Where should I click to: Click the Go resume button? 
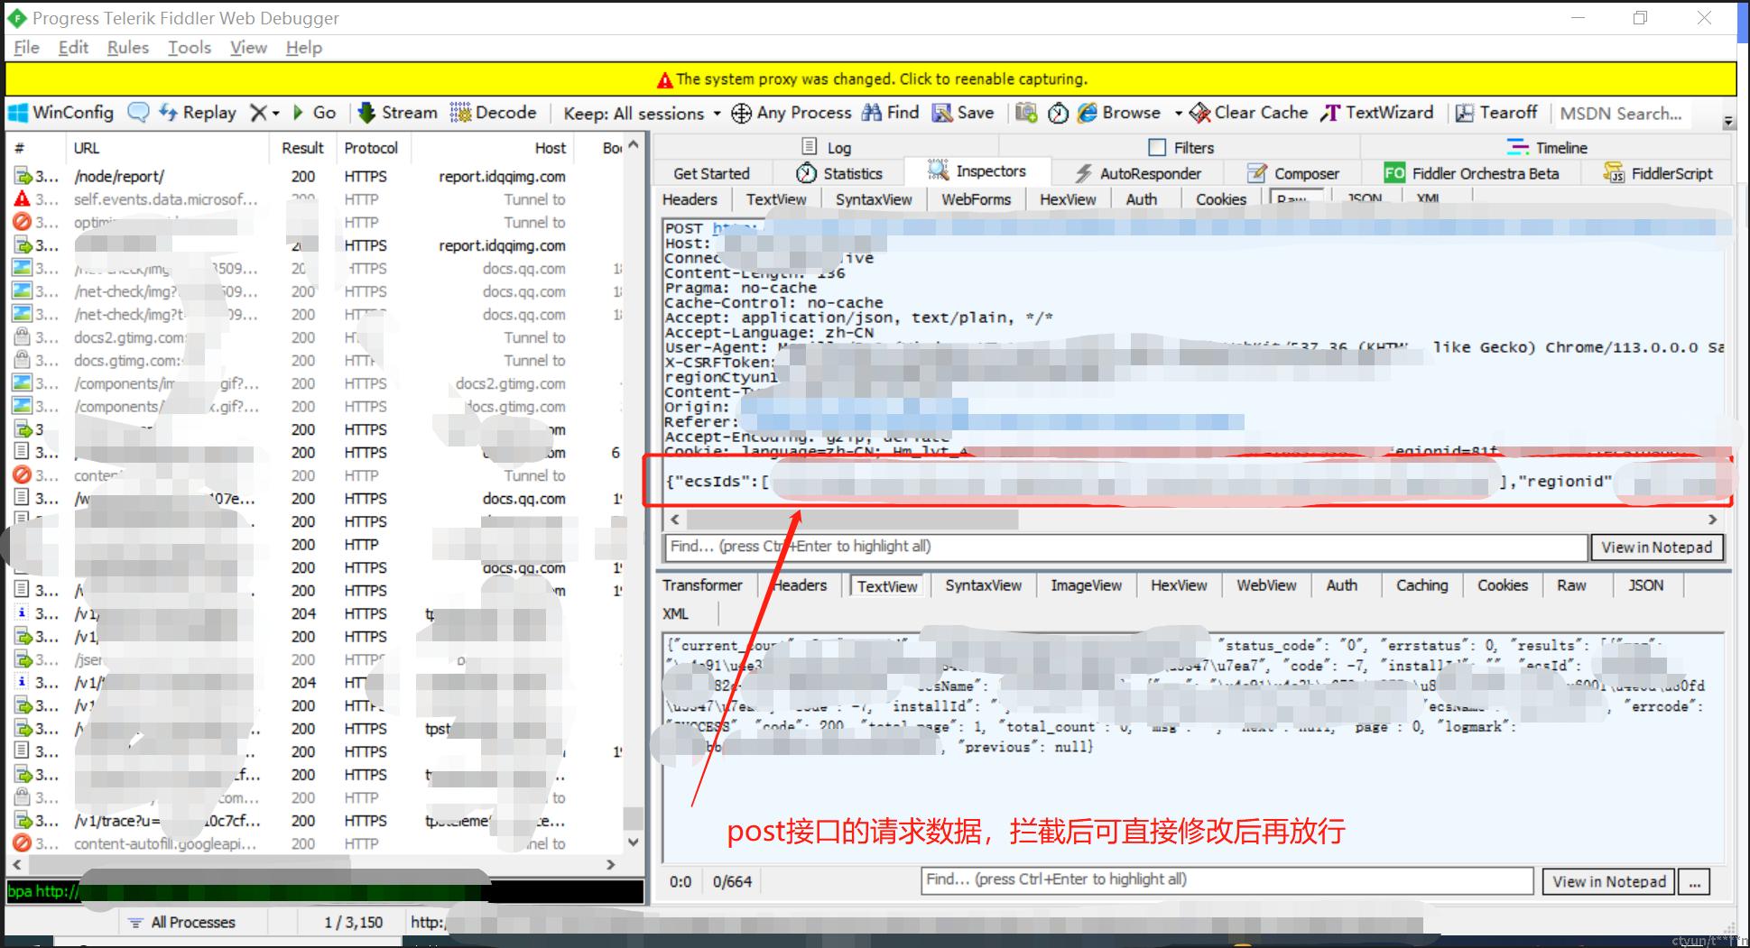coord(314,113)
